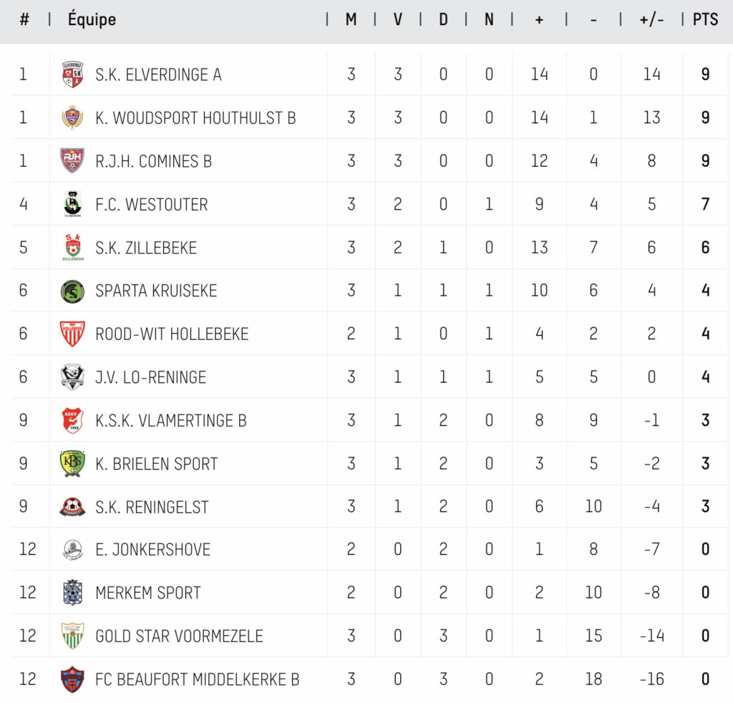Click the Rood-Wit Hollebeke striped shield
733x703 pixels.
pyautogui.click(x=72, y=334)
